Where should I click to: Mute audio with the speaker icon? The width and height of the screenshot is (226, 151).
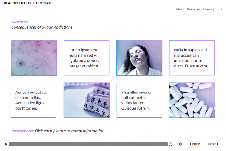pyautogui.click(x=180, y=144)
